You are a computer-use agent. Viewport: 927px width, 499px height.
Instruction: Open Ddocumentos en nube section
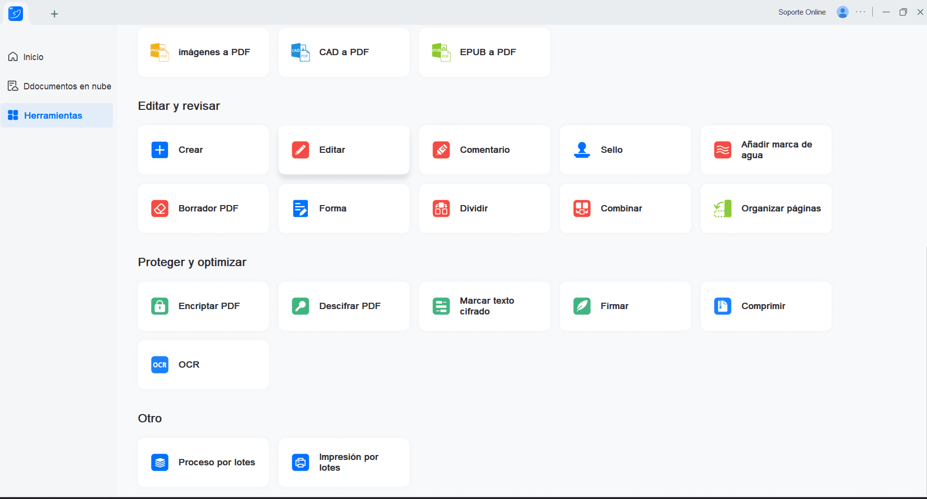click(x=67, y=86)
